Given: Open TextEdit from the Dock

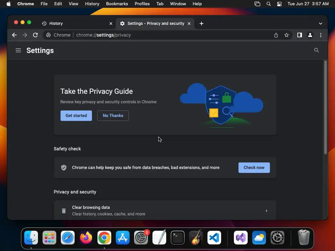Looking at the screenshot, I should click(159, 238).
